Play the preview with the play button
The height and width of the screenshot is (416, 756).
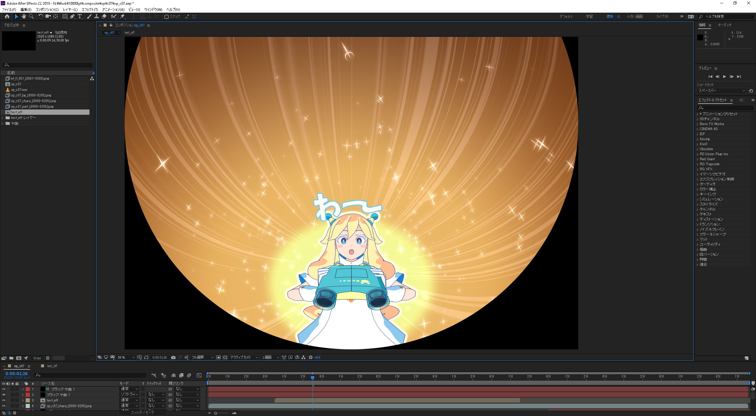pos(724,77)
